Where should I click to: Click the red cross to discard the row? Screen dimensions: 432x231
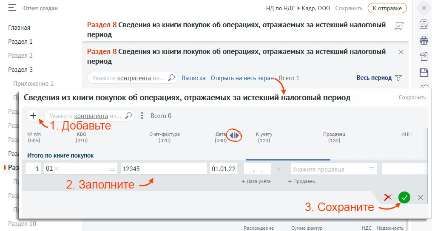coord(388,197)
